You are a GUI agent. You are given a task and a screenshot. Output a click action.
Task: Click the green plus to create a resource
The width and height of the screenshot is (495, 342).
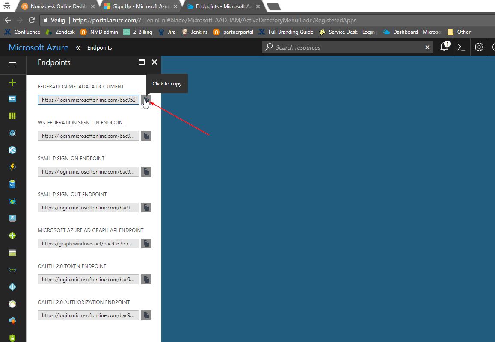pyautogui.click(x=12, y=83)
